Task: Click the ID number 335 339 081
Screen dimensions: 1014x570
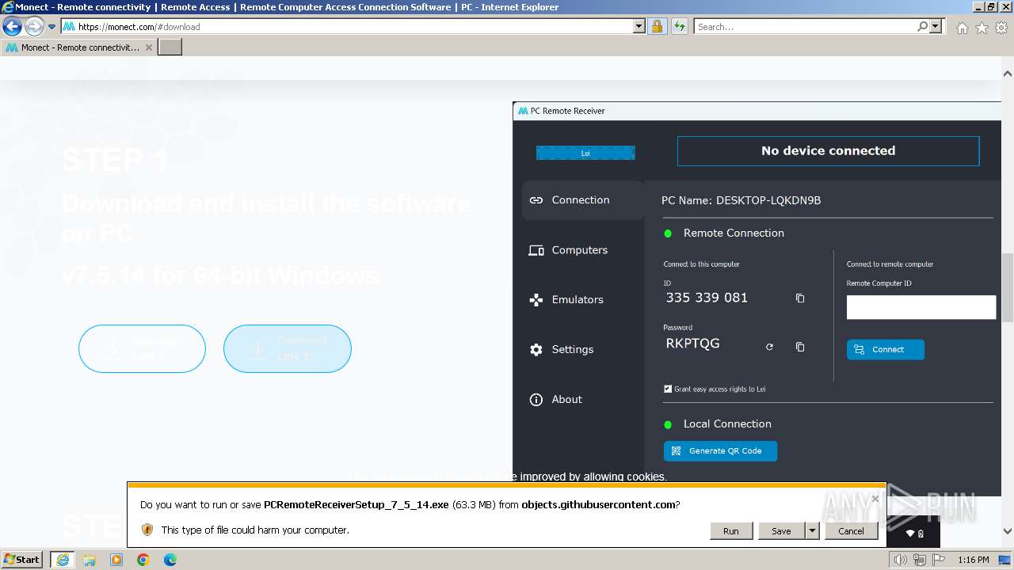Action: pos(707,298)
